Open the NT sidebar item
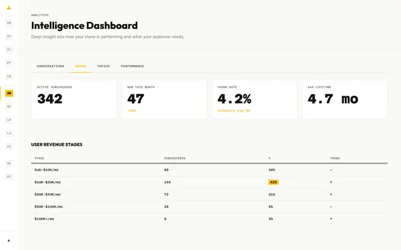 (9, 176)
